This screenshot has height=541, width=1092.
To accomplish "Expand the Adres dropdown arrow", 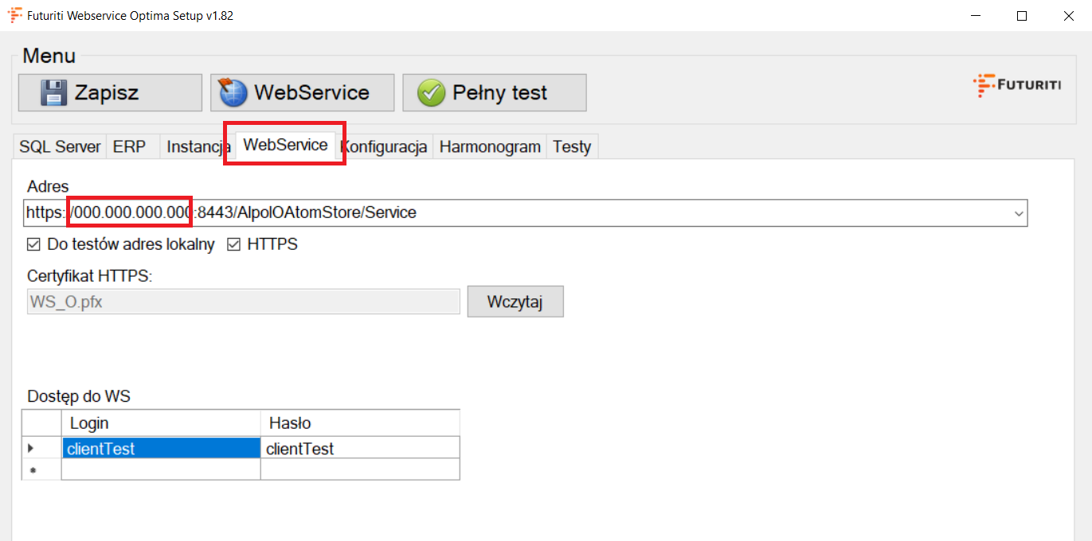I will [x=1018, y=213].
